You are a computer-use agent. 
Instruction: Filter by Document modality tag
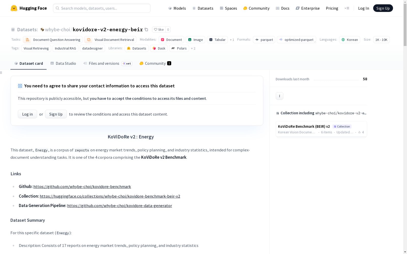click(x=171, y=40)
